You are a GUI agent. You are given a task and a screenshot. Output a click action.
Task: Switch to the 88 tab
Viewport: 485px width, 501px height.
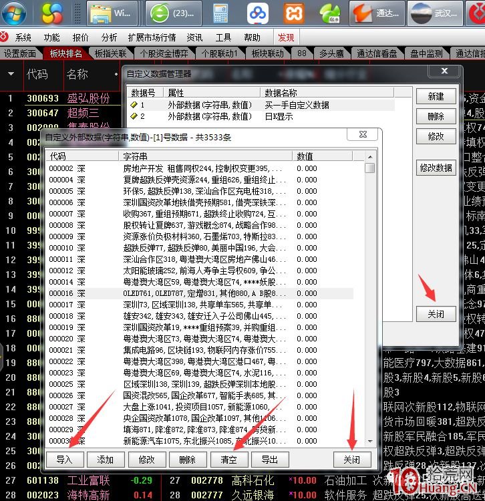pyautogui.click(x=301, y=53)
